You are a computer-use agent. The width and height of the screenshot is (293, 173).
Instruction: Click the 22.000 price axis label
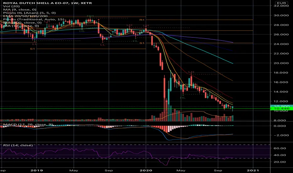281,53
